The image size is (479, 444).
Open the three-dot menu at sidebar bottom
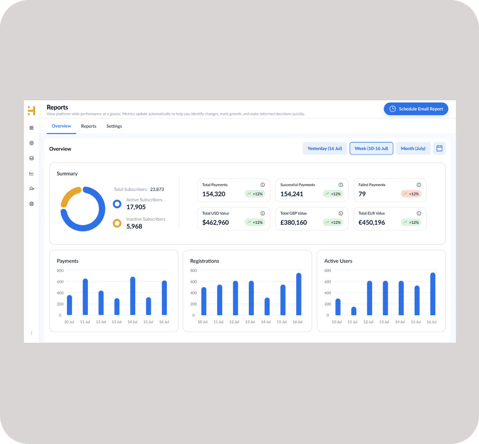point(31,333)
